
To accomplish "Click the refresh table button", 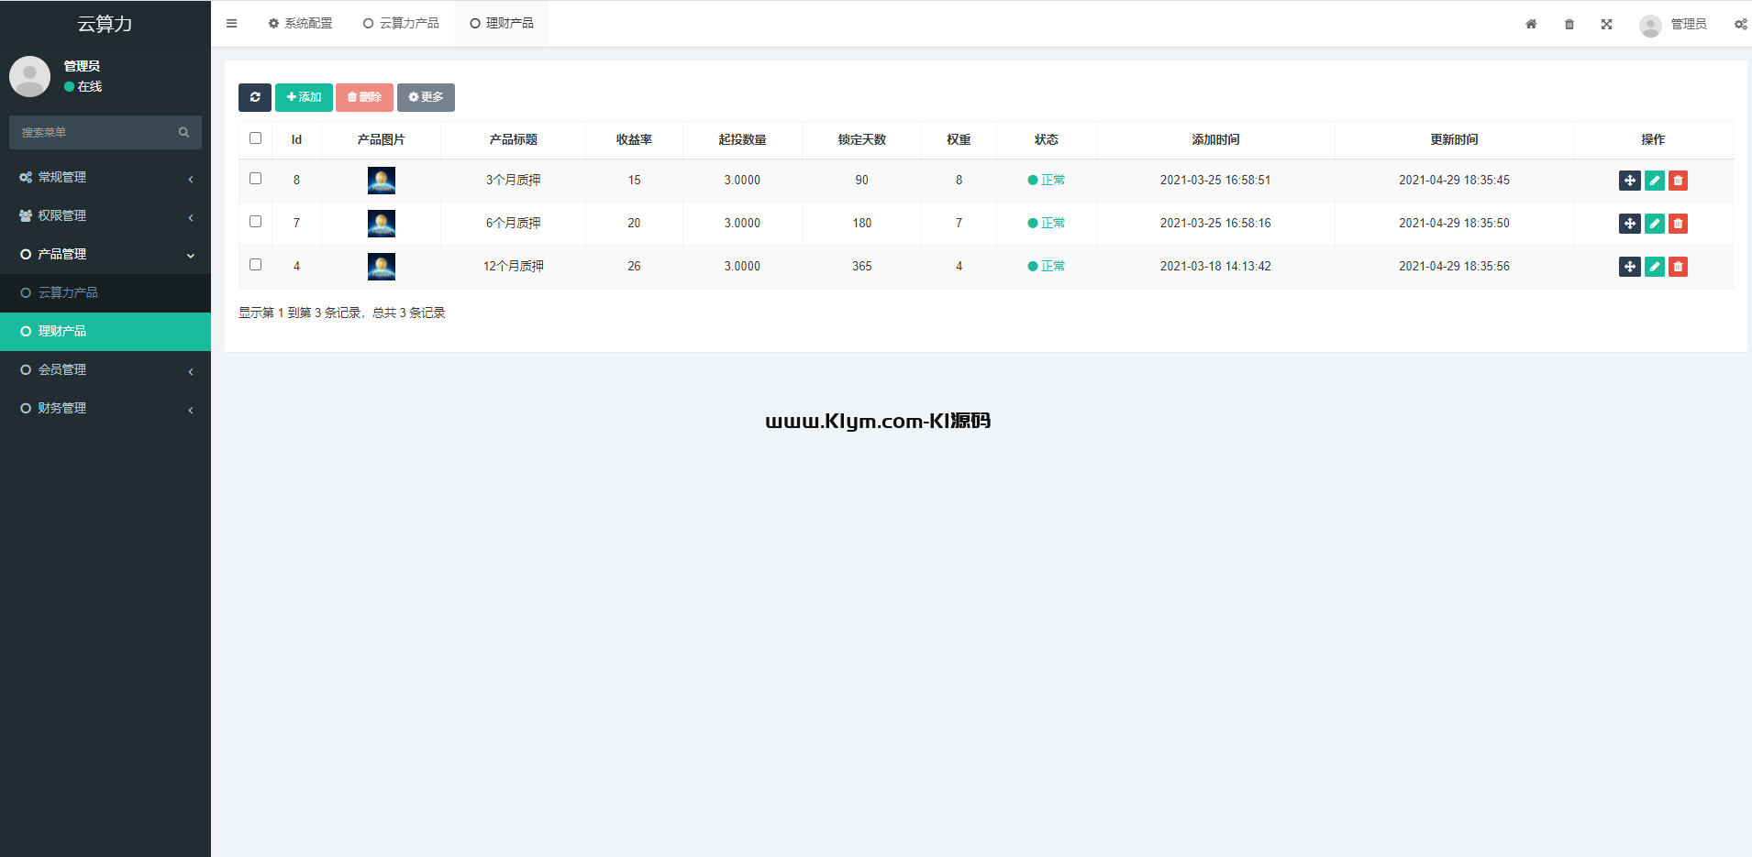I will coord(255,97).
